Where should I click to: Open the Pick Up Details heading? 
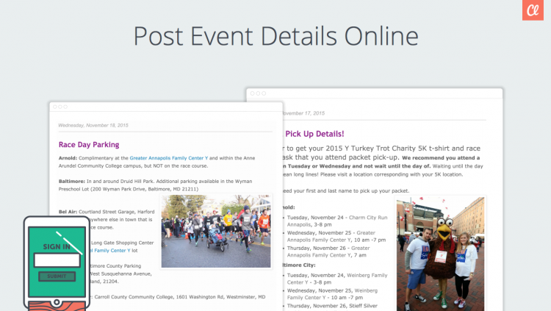click(314, 134)
